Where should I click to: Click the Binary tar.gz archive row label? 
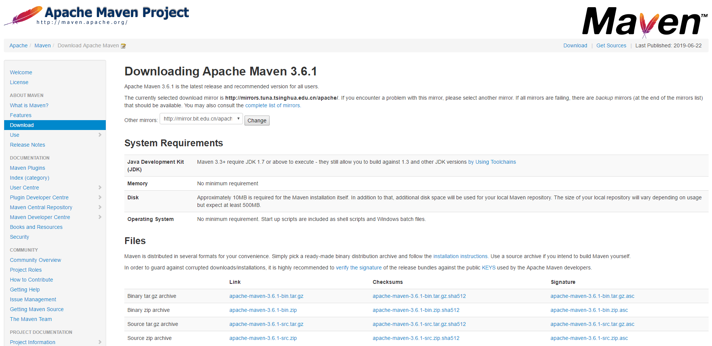point(152,296)
